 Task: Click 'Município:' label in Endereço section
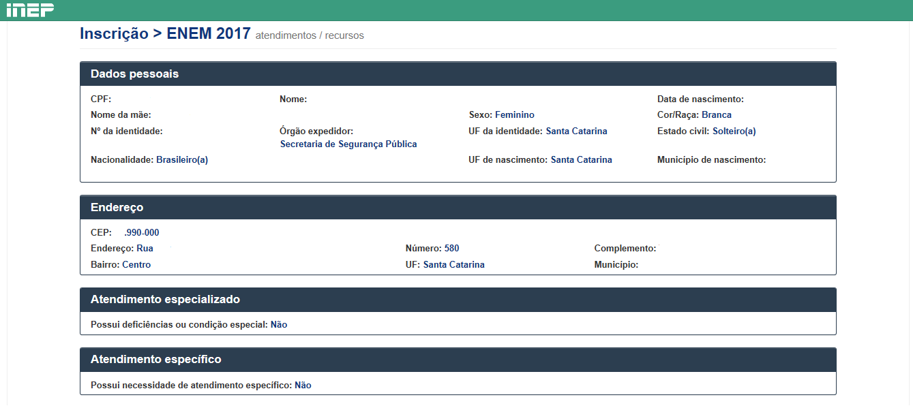point(616,265)
